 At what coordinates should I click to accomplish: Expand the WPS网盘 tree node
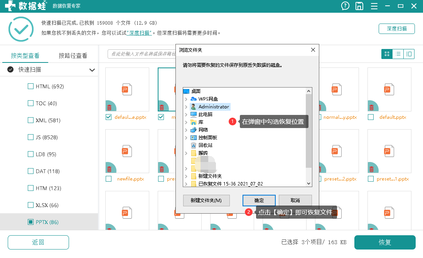point(186,99)
